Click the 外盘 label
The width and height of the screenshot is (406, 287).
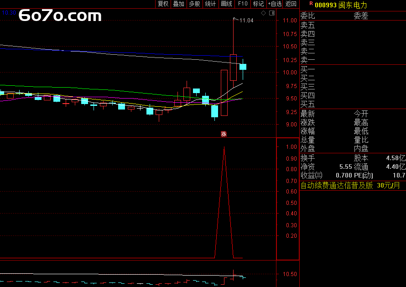click(x=307, y=148)
